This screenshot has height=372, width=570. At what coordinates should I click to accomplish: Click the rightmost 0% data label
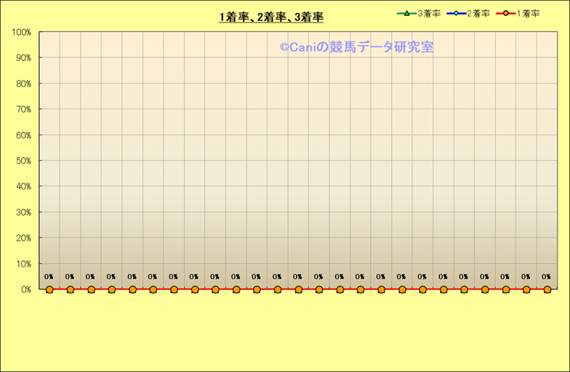pyautogui.click(x=546, y=277)
